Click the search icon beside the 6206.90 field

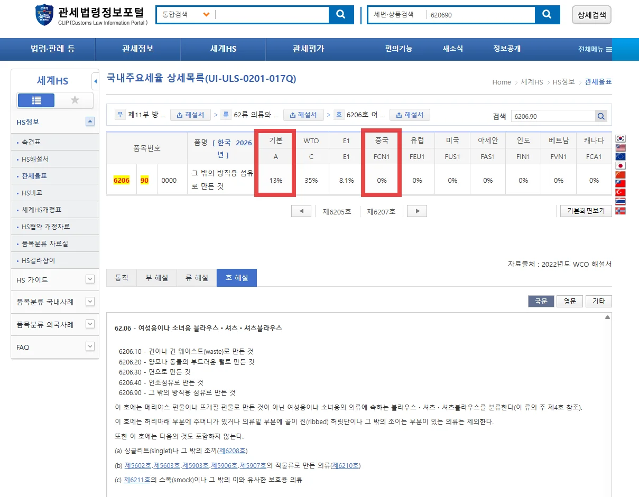601,116
